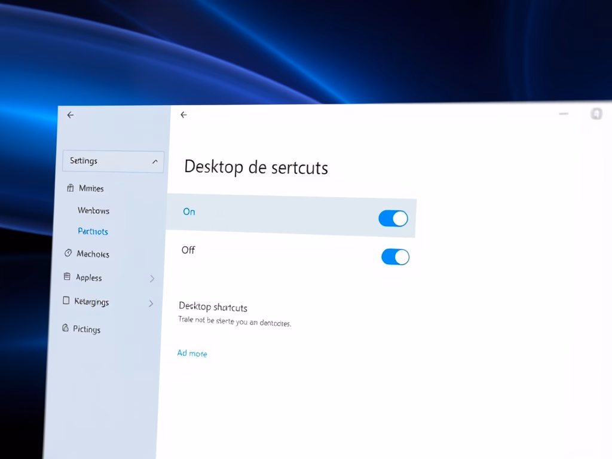Collapse the Settings dropdown chevron
612x459 pixels.
[155, 162]
